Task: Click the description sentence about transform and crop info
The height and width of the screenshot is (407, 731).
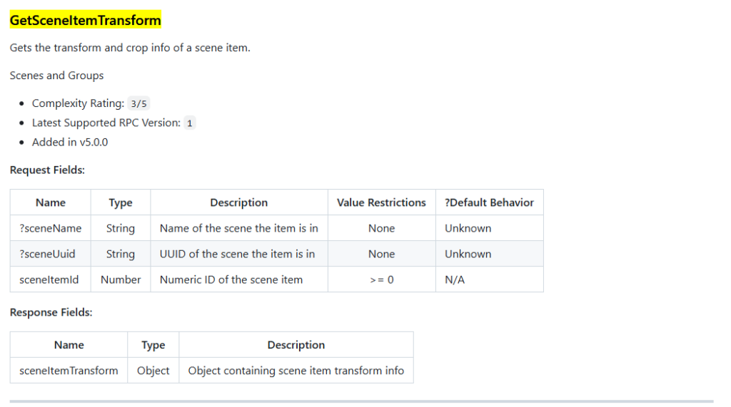Action: [130, 48]
